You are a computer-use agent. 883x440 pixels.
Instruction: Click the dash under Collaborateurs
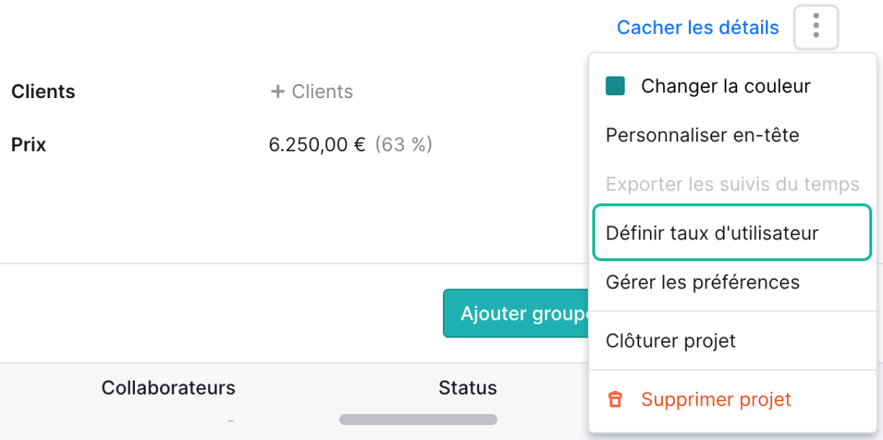[x=231, y=420]
